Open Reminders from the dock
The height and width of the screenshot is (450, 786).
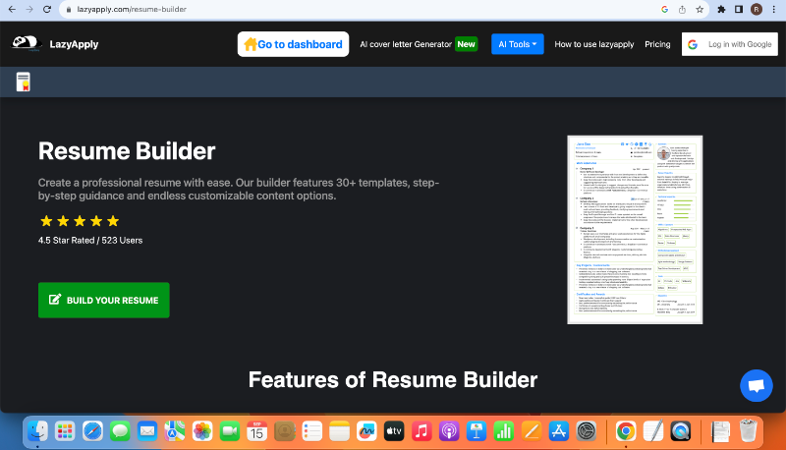[311, 431]
